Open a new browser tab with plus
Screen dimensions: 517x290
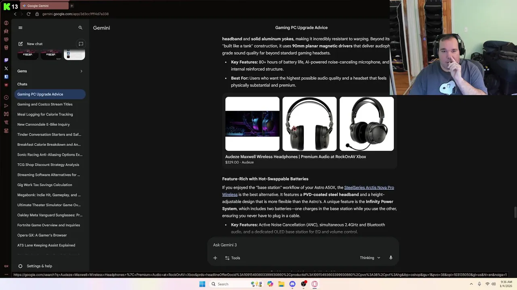pyautogui.click(x=71, y=6)
